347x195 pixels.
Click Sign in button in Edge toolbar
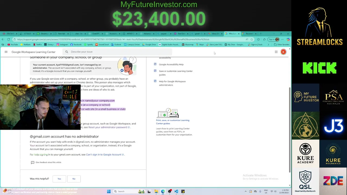click(x=274, y=39)
